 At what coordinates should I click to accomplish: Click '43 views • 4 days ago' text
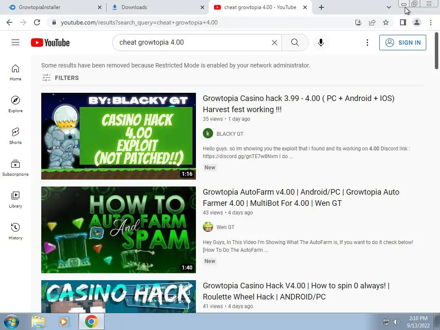[x=228, y=212]
